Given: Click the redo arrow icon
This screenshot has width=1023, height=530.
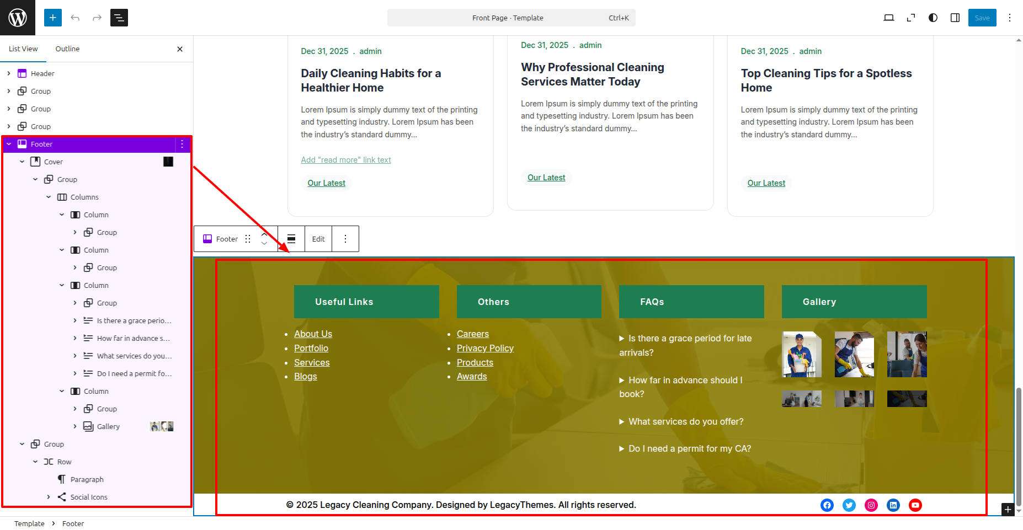Looking at the screenshot, I should coord(97,18).
